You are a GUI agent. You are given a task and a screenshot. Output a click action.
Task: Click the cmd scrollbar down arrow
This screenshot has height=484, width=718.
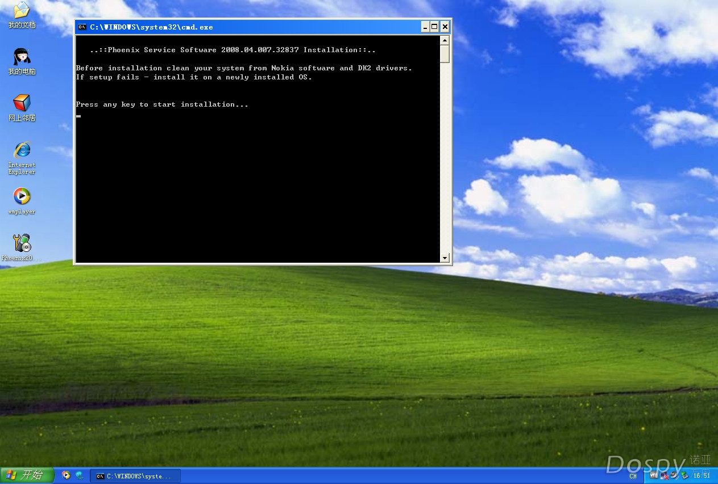pyautogui.click(x=445, y=258)
